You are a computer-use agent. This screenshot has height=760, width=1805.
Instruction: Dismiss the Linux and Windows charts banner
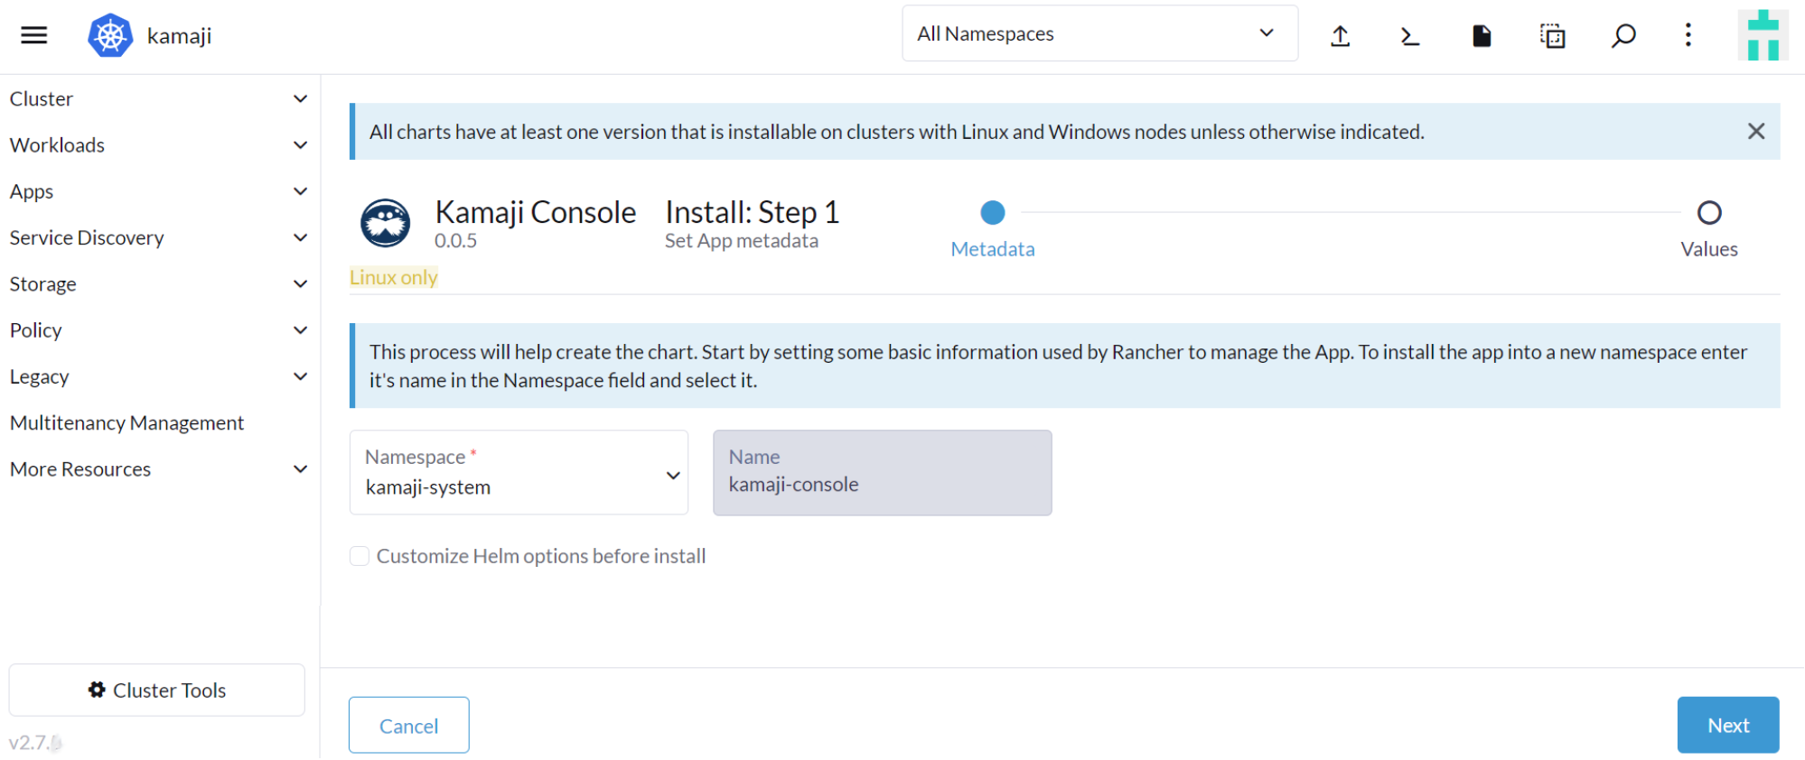click(x=1755, y=132)
